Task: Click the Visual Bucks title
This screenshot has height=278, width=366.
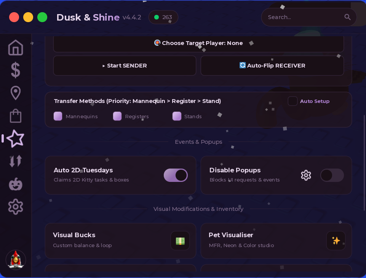Action: coord(74,235)
